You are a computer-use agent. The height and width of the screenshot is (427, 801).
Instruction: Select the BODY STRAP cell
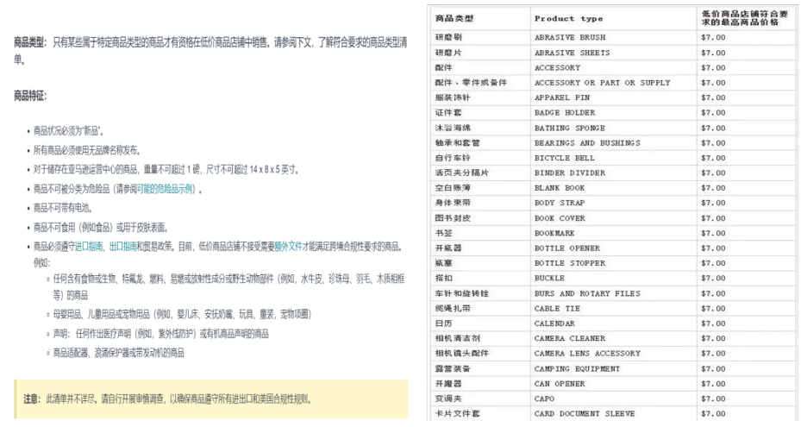coord(614,203)
